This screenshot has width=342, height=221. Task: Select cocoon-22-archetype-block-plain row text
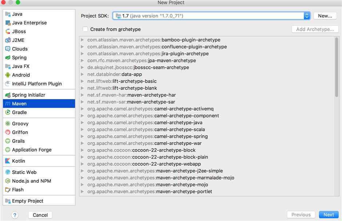pyautogui.click(x=148, y=157)
